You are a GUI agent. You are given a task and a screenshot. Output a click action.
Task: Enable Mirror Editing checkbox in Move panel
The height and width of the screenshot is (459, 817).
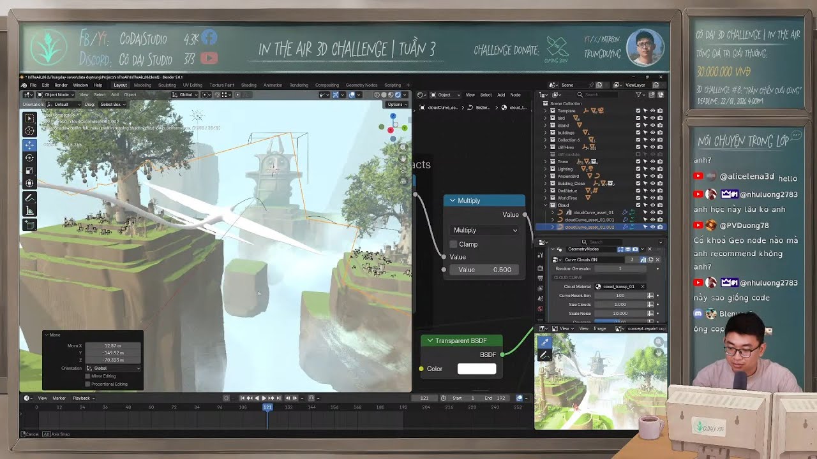point(87,376)
